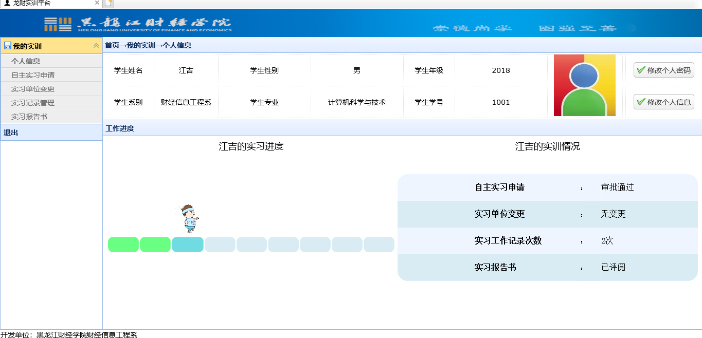Click the student avatar picture
Screen dimensions: 702x338
(x=584, y=85)
